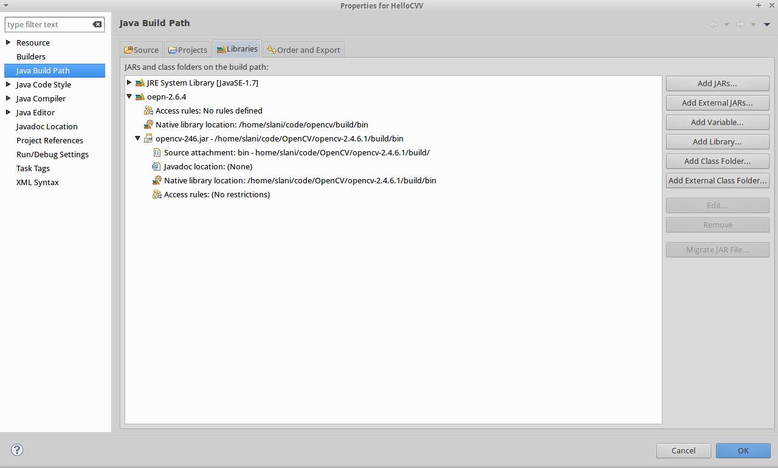This screenshot has height=468, width=778.
Task: Confirm the dialog with OK
Action: coord(743,450)
